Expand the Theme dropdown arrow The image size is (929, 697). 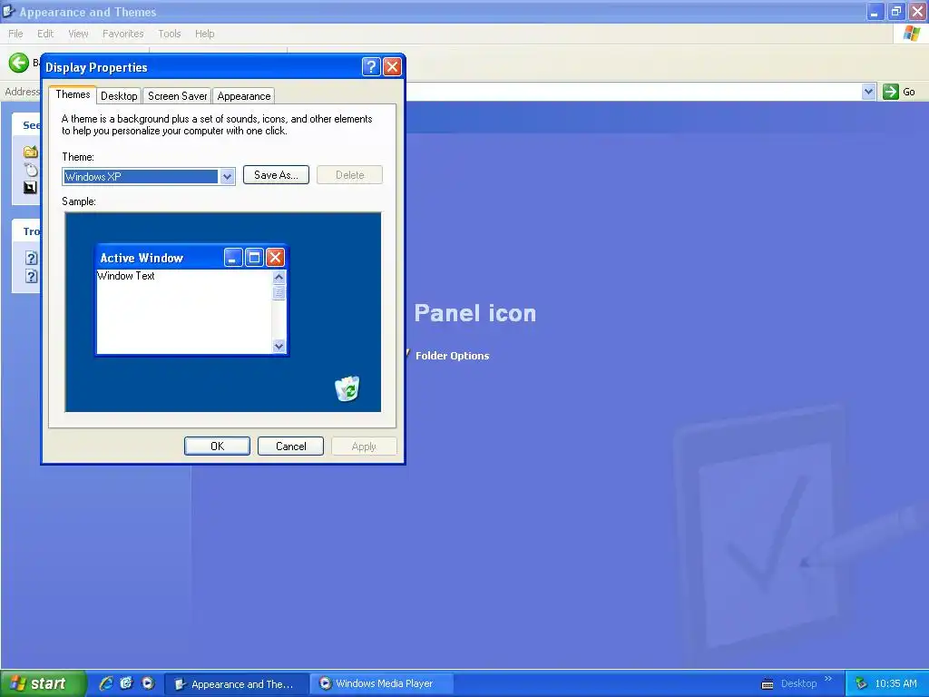[x=227, y=177]
